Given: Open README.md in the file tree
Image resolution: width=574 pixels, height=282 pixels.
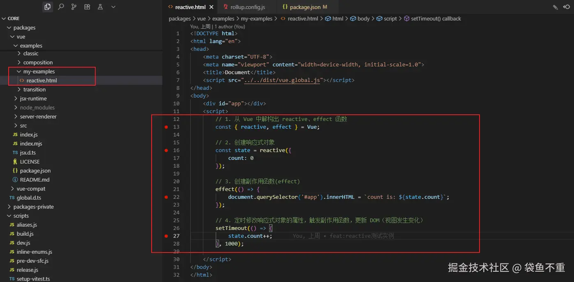Looking at the screenshot, I should [35, 180].
